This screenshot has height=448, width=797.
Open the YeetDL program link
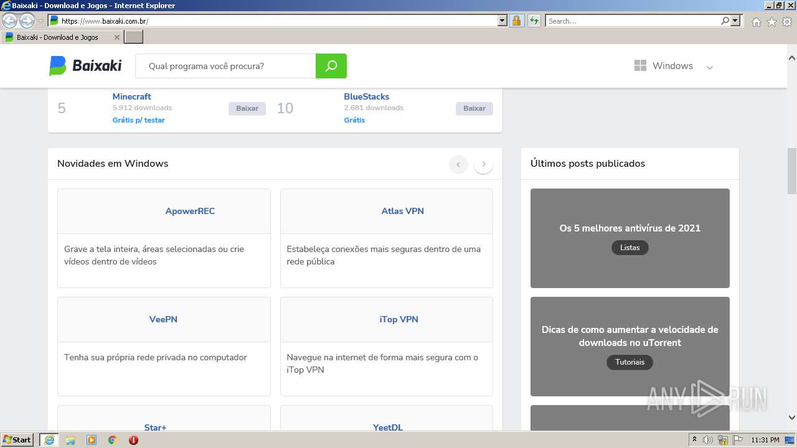[388, 427]
